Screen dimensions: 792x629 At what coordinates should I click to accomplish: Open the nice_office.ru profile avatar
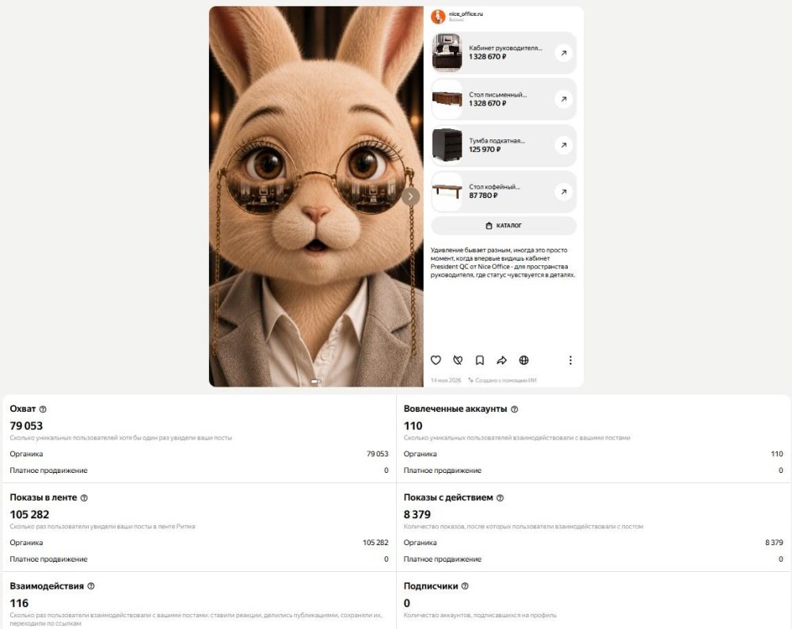click(438, 17)
